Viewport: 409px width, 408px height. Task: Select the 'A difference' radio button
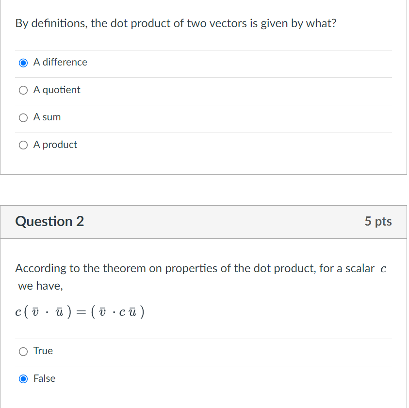pyautogui.click(x=23, y=63)
